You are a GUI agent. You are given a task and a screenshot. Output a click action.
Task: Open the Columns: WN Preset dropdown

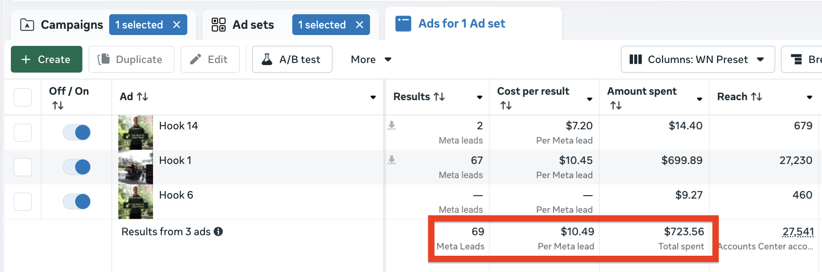697,60
